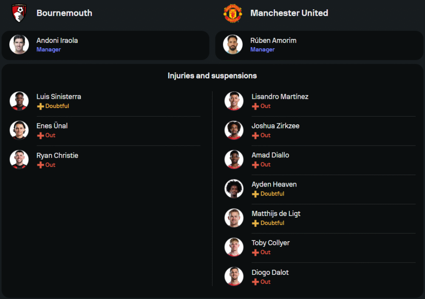This screenshot has height=299, width=425.
Task: Click Lisandro Martínez's red injury cross icon
Action: (255, 106)
